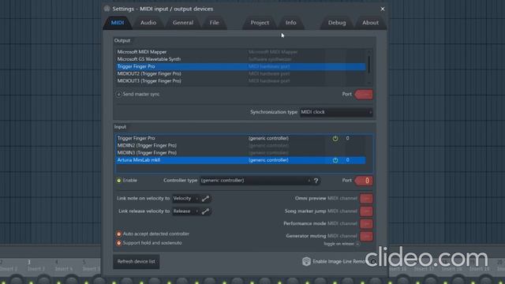Click Song marker jump MIDI channel box
This screenshot has height=284, width=505.
click(366, 211)
